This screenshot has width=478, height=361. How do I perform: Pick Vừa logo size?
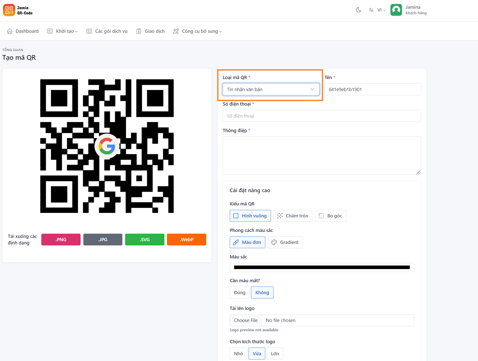click(x=257, y=353)
